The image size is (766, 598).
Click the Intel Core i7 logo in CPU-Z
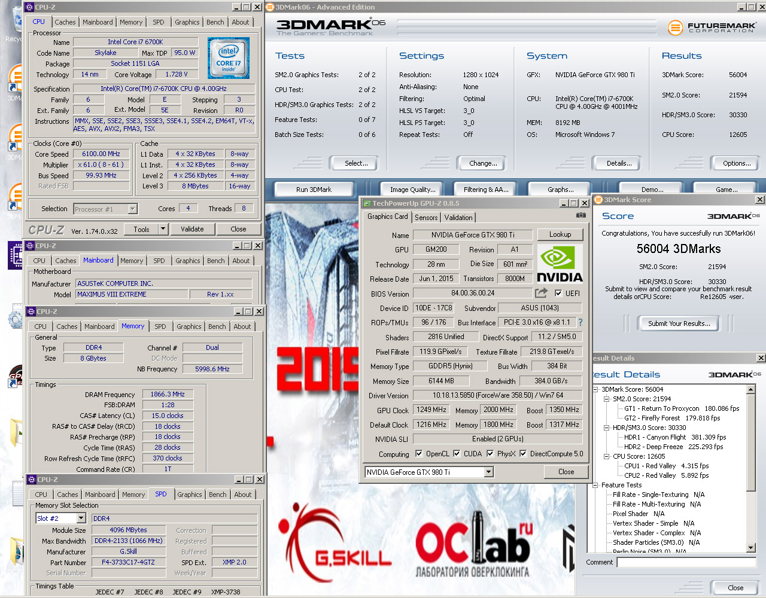(229, 58)
